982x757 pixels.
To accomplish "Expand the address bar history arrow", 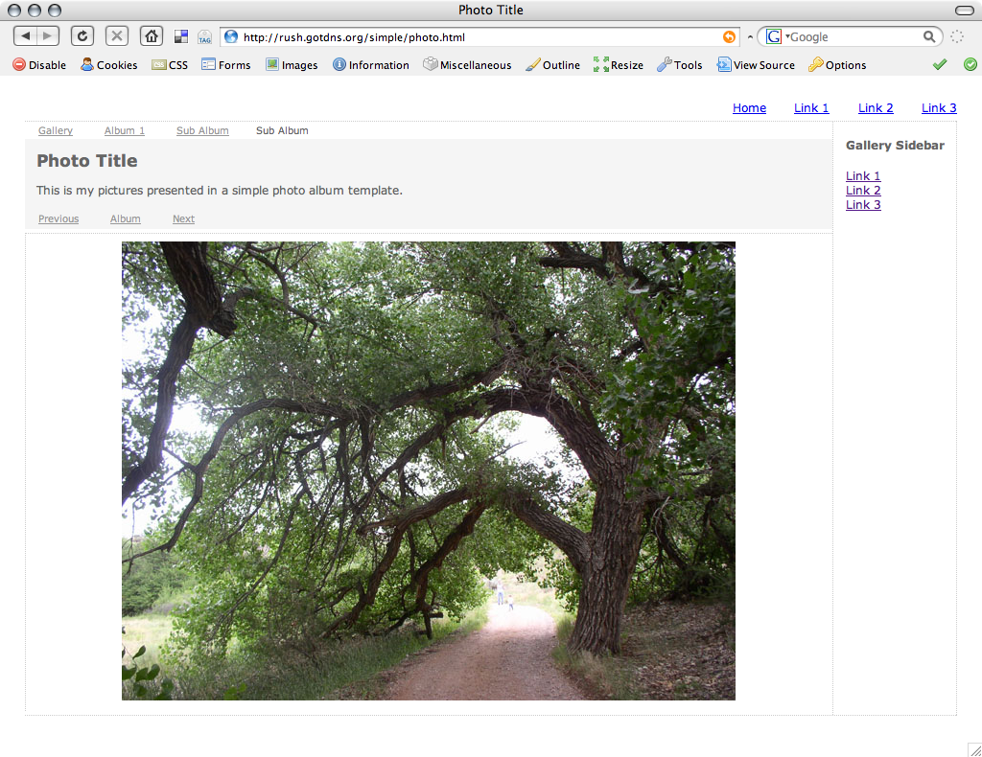I will tap(750, 37).
